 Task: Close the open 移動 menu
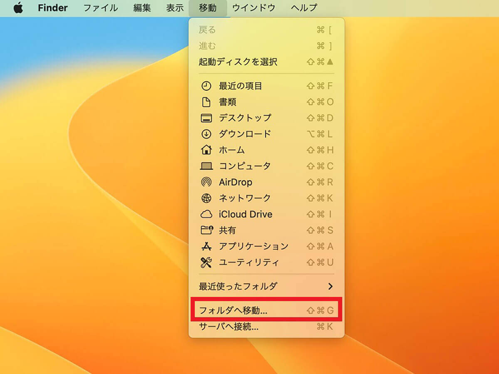click(208, 7)
